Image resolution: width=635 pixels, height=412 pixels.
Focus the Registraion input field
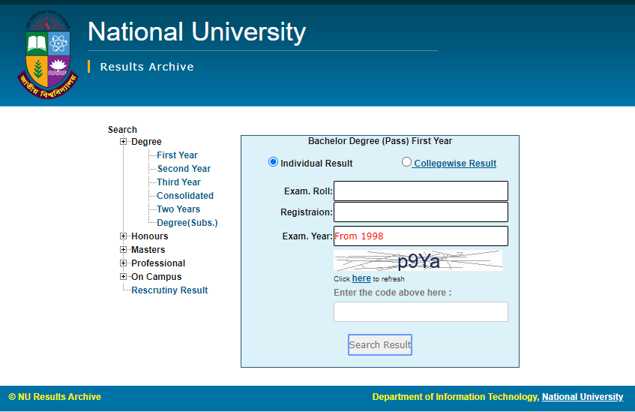tap(421, 212)
